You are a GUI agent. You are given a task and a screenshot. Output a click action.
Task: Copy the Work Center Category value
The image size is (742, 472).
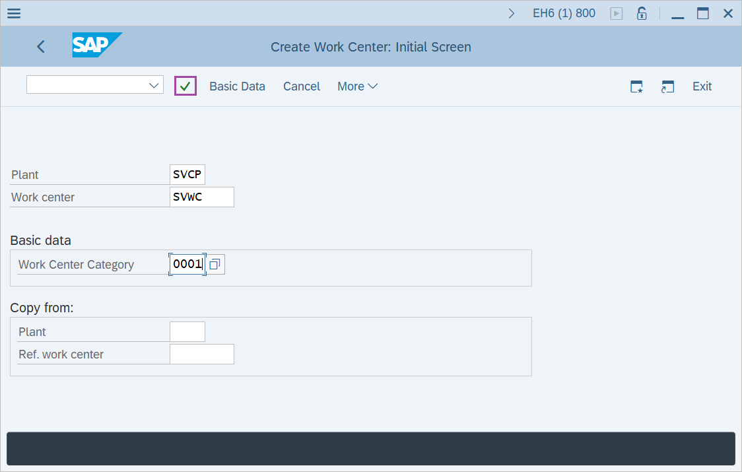(x=214, y=264)
